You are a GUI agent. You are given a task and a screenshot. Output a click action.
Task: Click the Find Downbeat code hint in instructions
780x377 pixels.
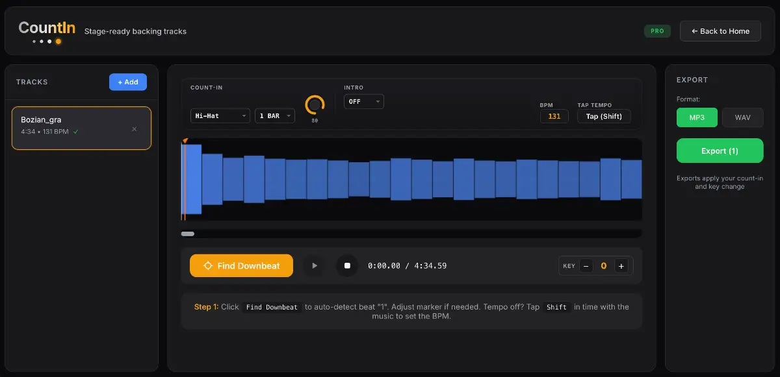click(x=272, y=308)
